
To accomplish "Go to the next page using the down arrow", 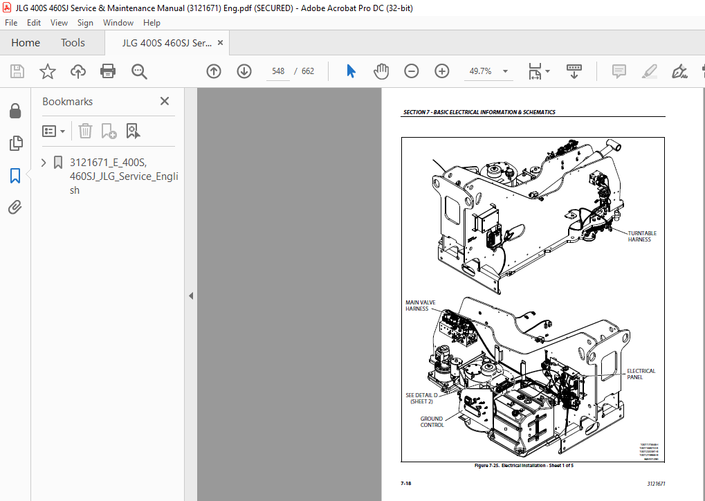I will (x=244, y=71).
